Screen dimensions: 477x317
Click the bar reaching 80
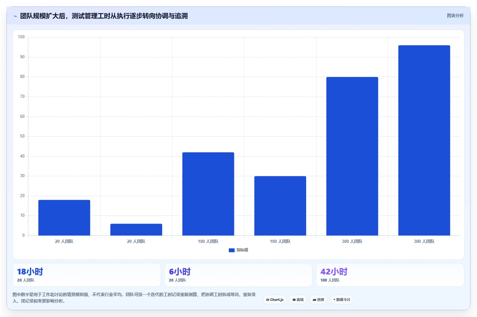click(352, 156)
